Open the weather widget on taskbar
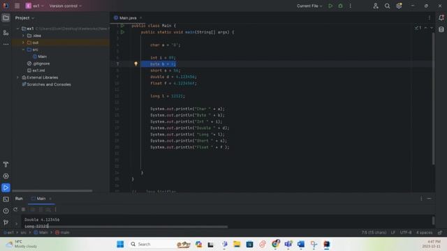Viewport: 447px width, 251px height. pyautogui.click(x=22, y=244)
